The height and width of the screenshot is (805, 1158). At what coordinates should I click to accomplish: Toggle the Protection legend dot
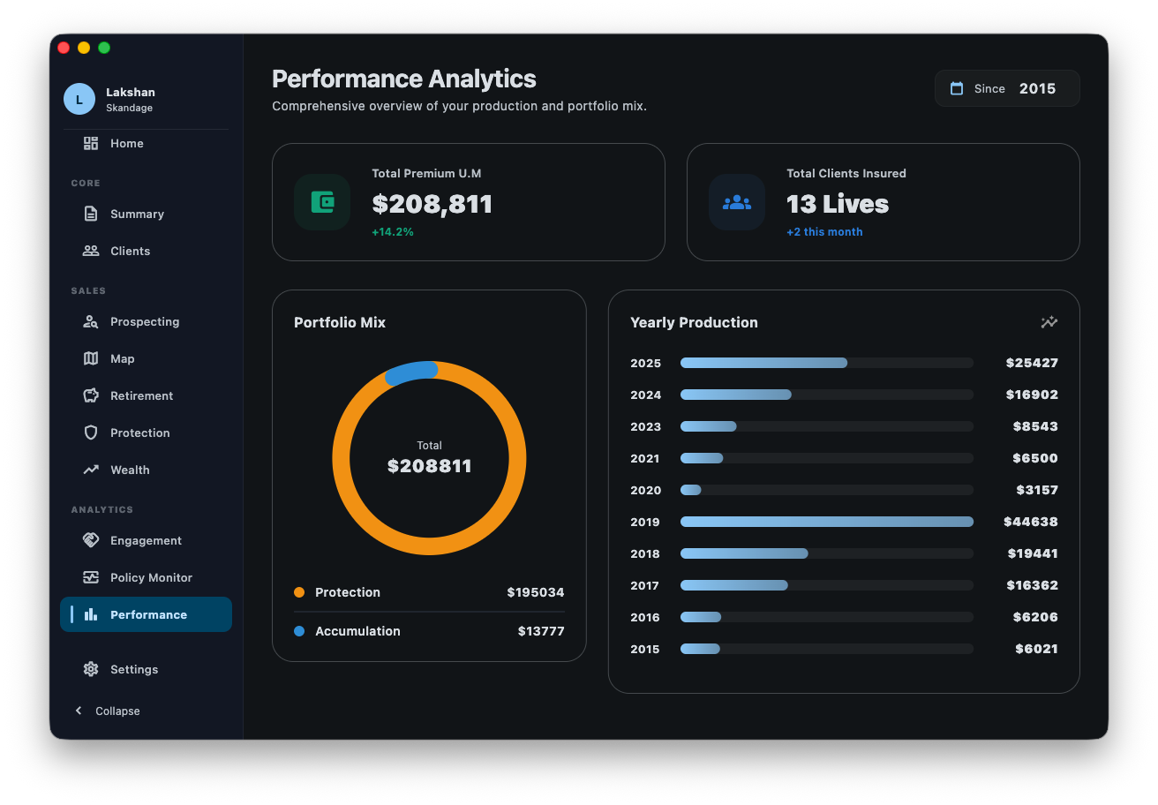coord(298,592)
